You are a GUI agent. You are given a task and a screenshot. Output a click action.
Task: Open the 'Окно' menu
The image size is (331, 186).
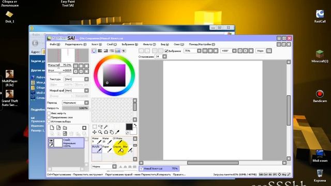click(179, 44)
